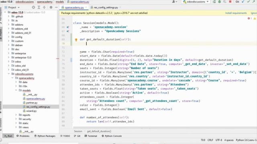This screenshot has width=257, height=144.
Task: Open the odoodiscussions run configuration dropdown
Action: point(196,2)
